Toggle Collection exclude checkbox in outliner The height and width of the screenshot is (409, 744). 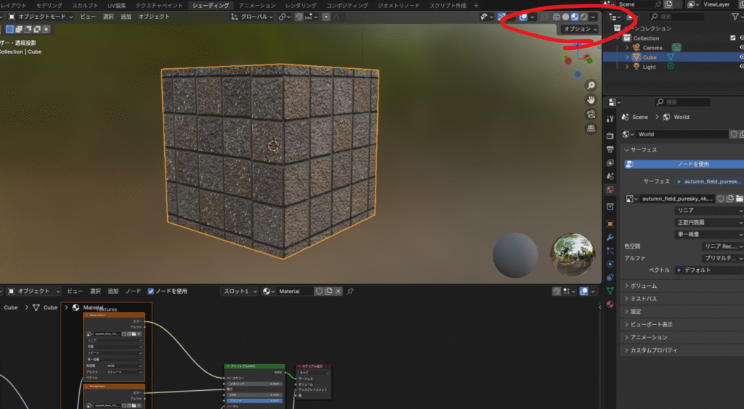[732, 38]
